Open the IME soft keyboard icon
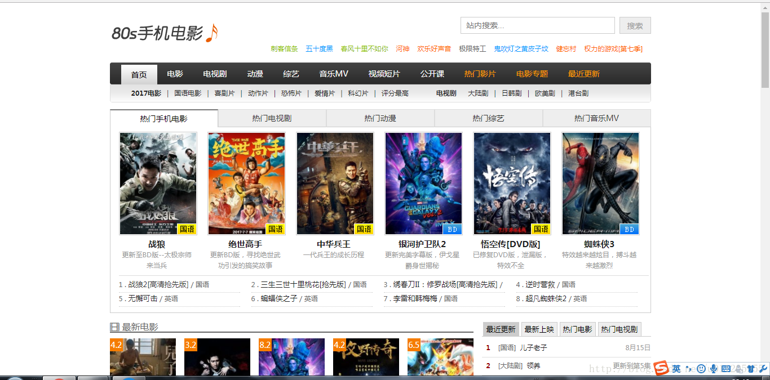 [726, 369]
